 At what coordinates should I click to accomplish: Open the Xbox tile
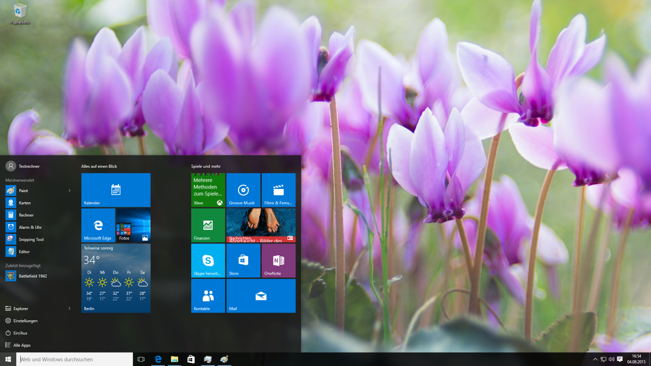(x=208, y=190)
